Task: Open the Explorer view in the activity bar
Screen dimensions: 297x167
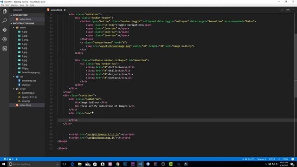Action: tap(5, 11)
